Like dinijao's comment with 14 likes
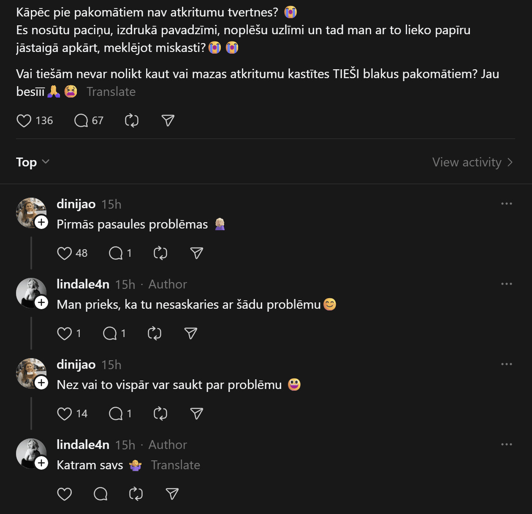532x514 pixels. [x=65, y=414]
